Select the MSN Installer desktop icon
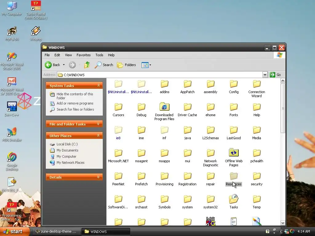This screenshot has width=315, height=236. tap(12, 134)
